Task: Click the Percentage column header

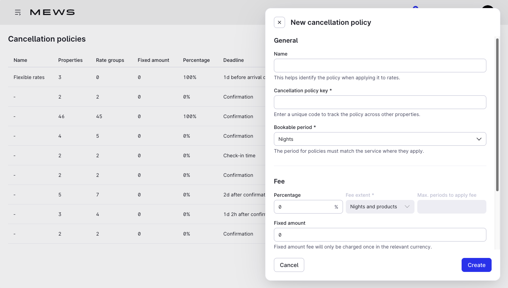Action: 196,60
